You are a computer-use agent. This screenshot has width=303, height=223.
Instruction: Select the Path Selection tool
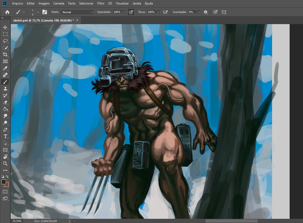tap(5, 143)
